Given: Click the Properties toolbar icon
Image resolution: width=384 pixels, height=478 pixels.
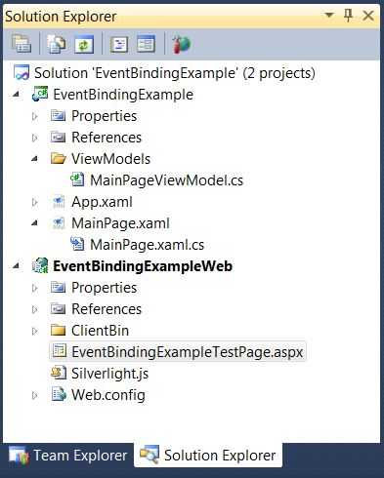Looking at the screenshot, I should pos(21,44).
